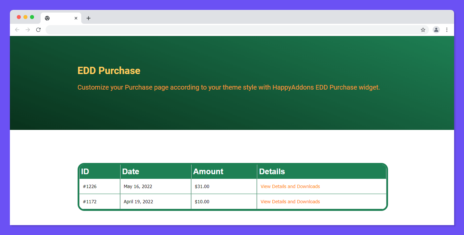
Task: Select order ID #1172
Action: point(90,202)
